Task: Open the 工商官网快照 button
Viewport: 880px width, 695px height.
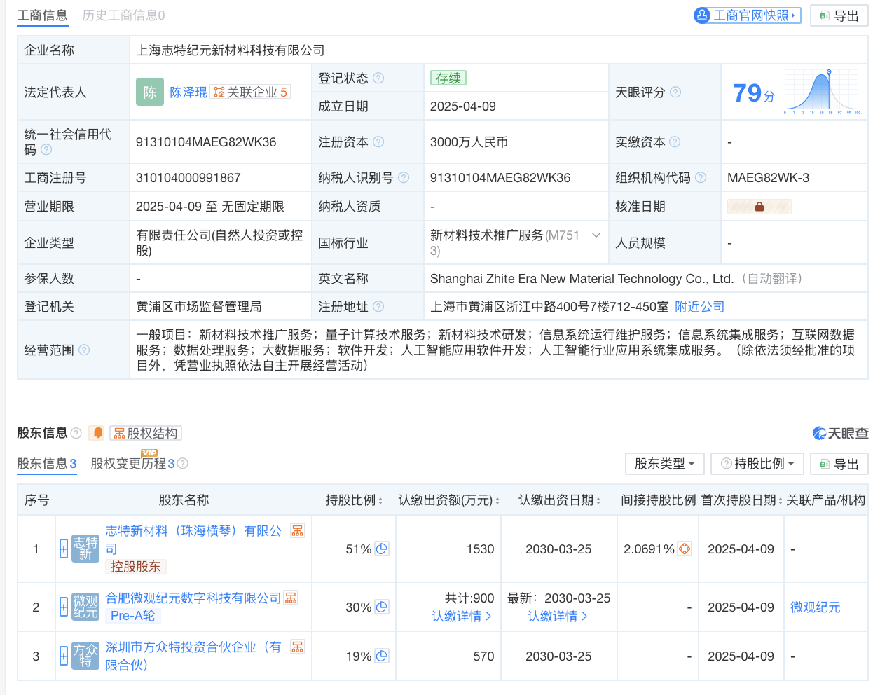Action: pyautogui.click(x=746, y=15)
